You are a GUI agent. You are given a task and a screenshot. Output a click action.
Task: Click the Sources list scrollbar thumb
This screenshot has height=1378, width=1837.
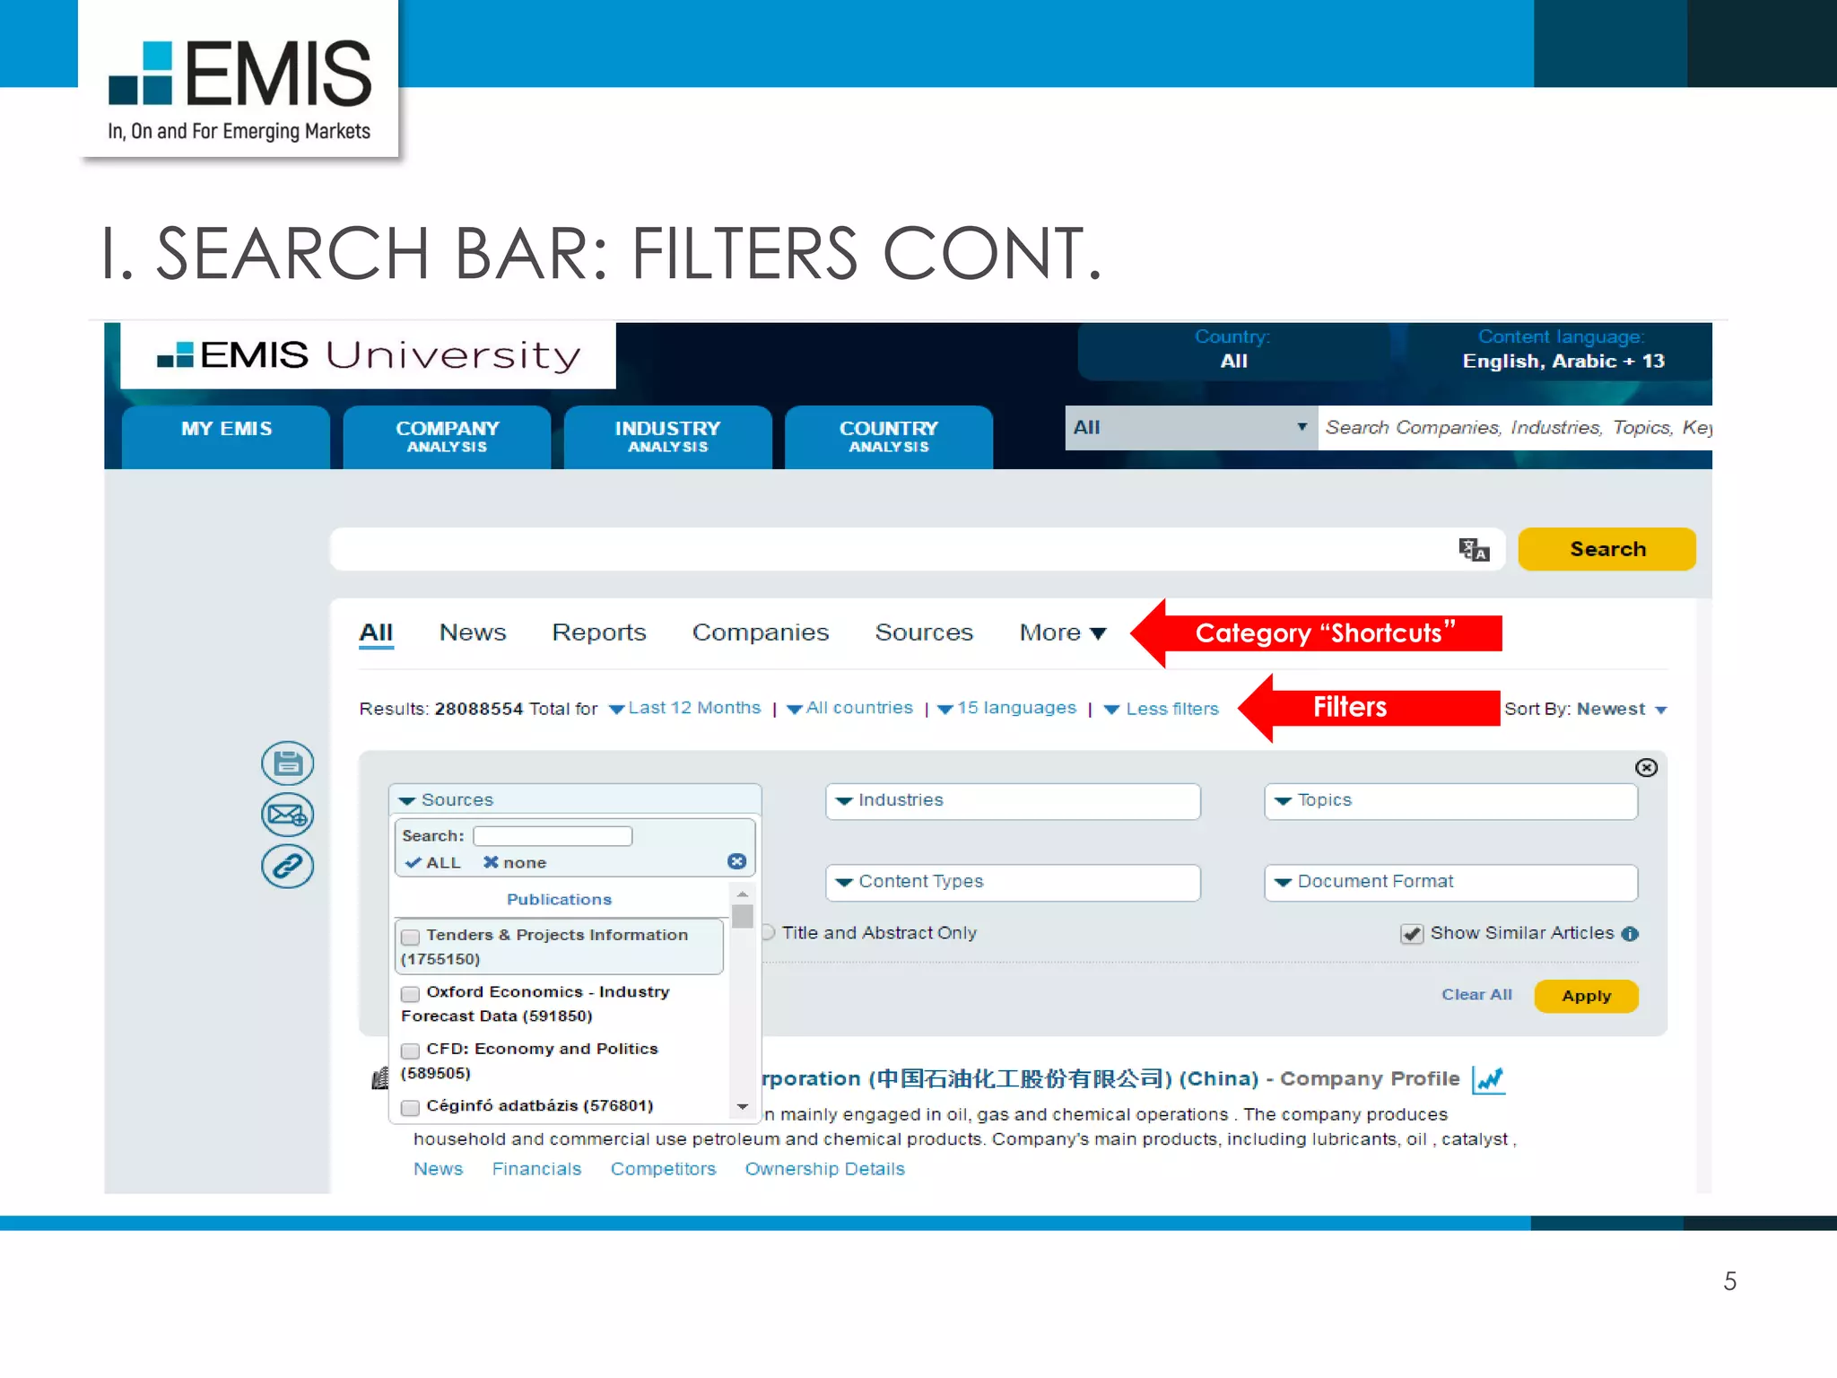(x=742, y=917)
